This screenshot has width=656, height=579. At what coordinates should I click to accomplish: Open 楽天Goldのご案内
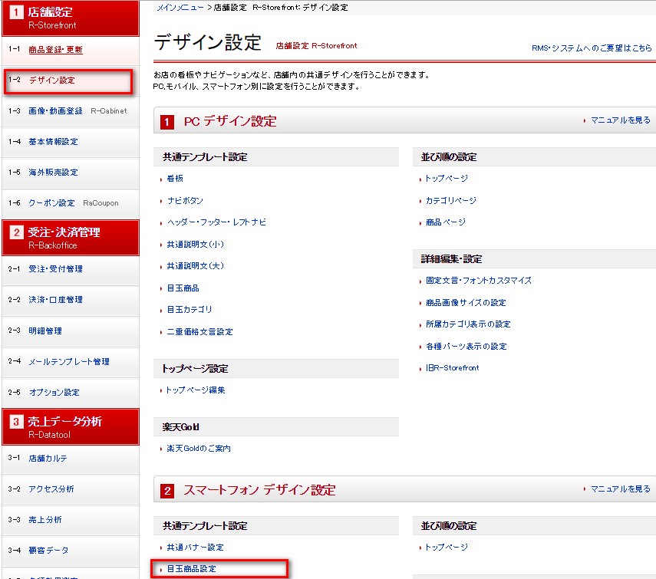(x=199, y=449)
